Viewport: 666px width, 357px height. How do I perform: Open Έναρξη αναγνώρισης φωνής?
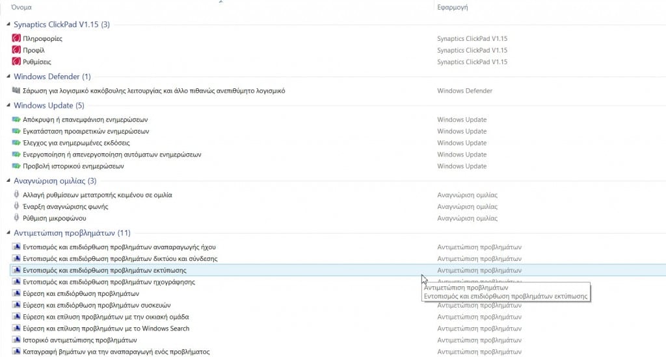(x=66, y=206)
